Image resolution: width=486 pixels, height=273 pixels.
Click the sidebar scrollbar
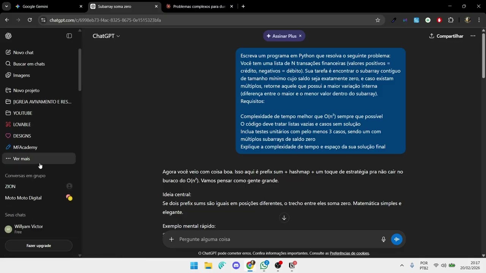click(x=80, y=70)
